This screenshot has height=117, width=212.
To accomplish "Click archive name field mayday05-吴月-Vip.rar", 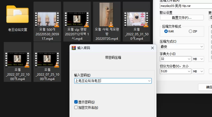I will 186,6.
